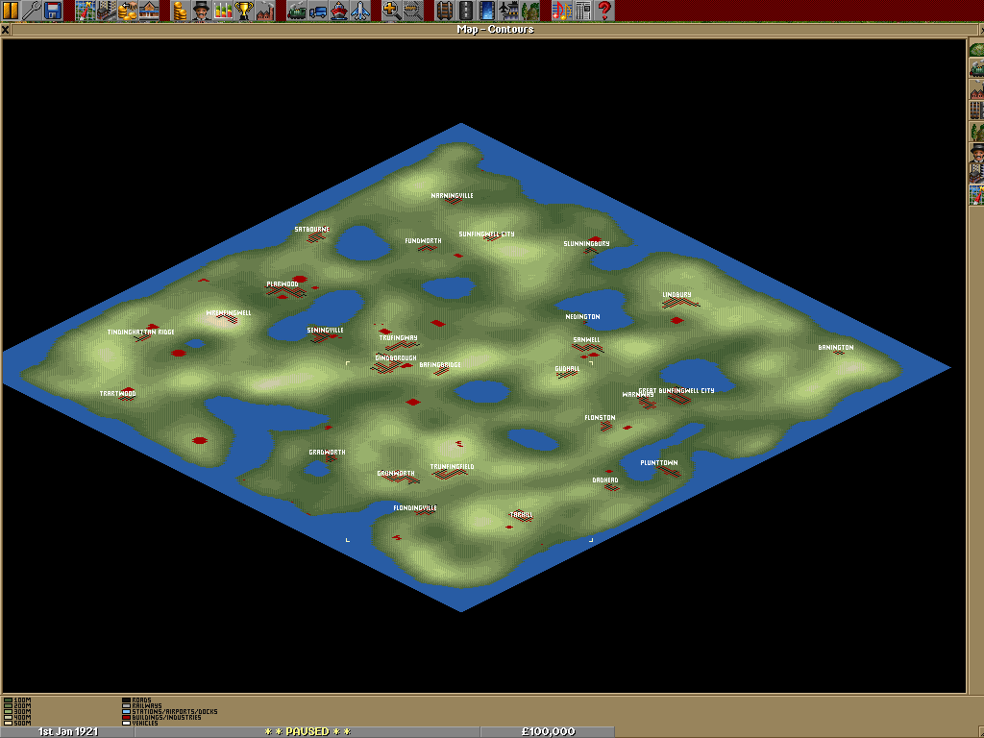Show land owners on map side button

(x=976, y=153)
